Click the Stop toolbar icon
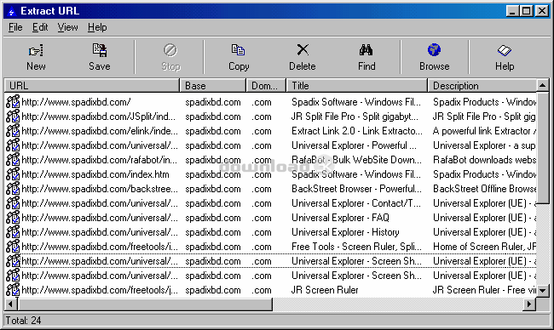This screenshot has height=330, width=554. (x=170, y=50)
